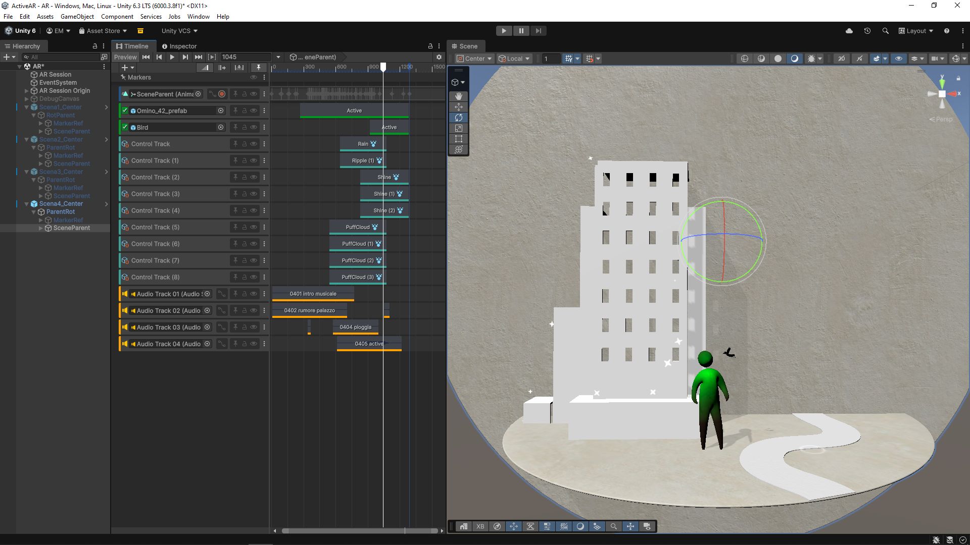Viewport: 970px width, 545px height.
Task: Uncheck the Bird activation track checkbox
Action: click(x=125, y=127)
